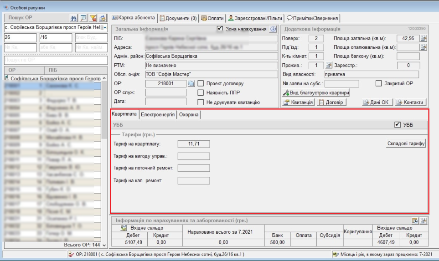
Task: Enable the Проект договору checkbox
Action: [201, 84]
